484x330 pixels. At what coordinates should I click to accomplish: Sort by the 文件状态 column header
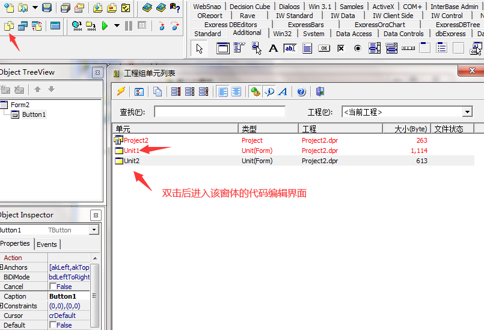click(452, 129)
